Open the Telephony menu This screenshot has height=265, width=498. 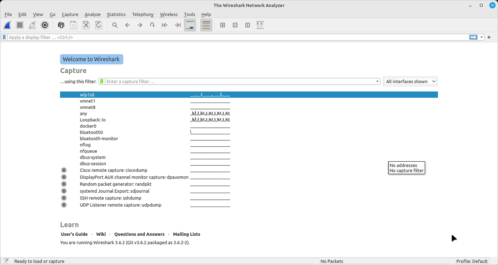[x=143, y=14]
